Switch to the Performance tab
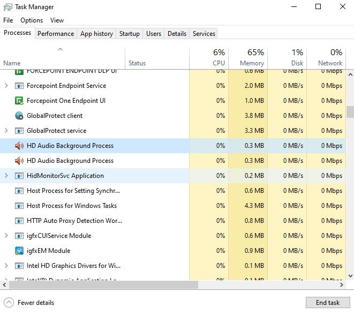The image size is (354, 314). [56, 34]
